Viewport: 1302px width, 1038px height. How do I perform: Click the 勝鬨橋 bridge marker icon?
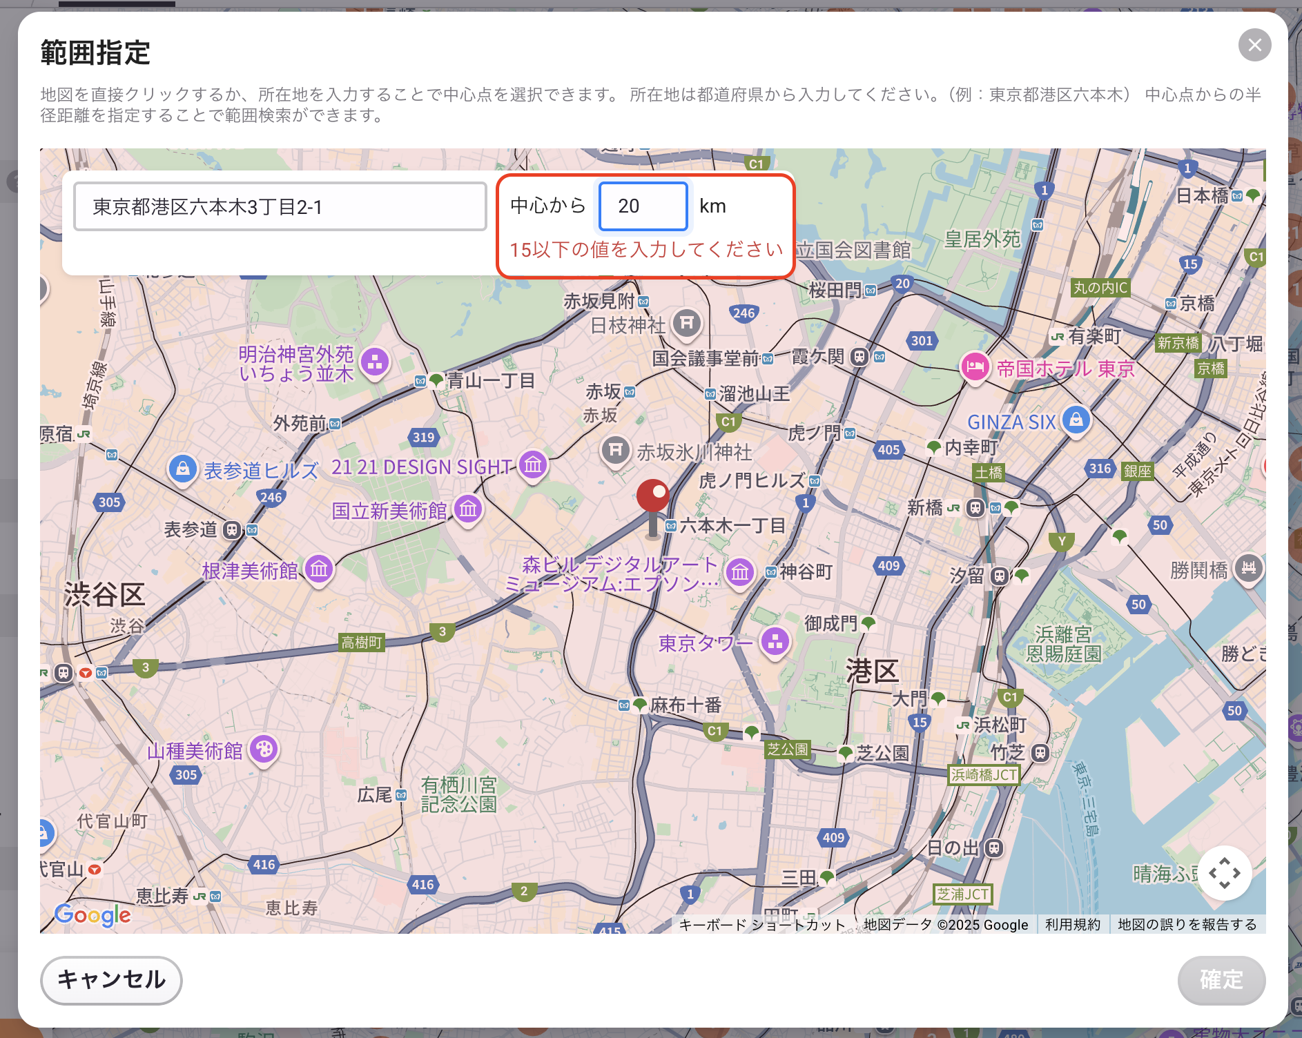[x=1248, y=568]
